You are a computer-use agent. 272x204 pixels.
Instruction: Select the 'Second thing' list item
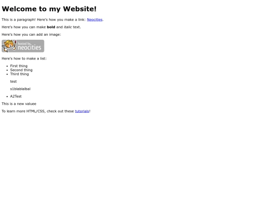click(x=21, y=70)
